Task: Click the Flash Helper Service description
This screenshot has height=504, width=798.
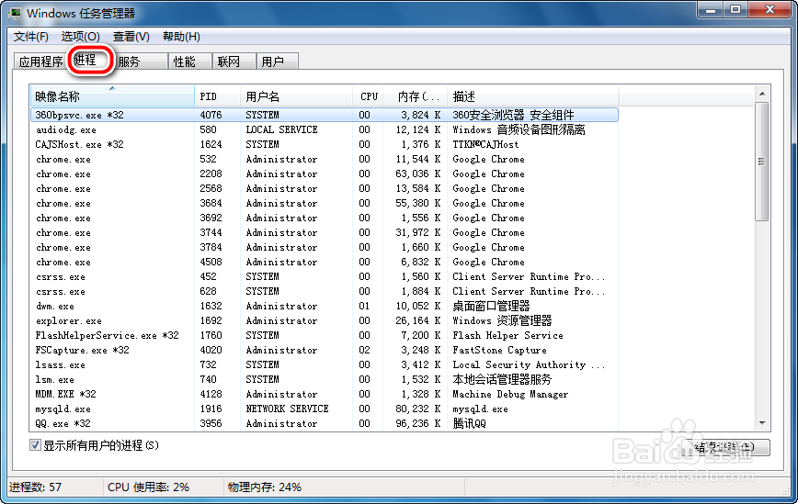Action: [x=507, y=336]
